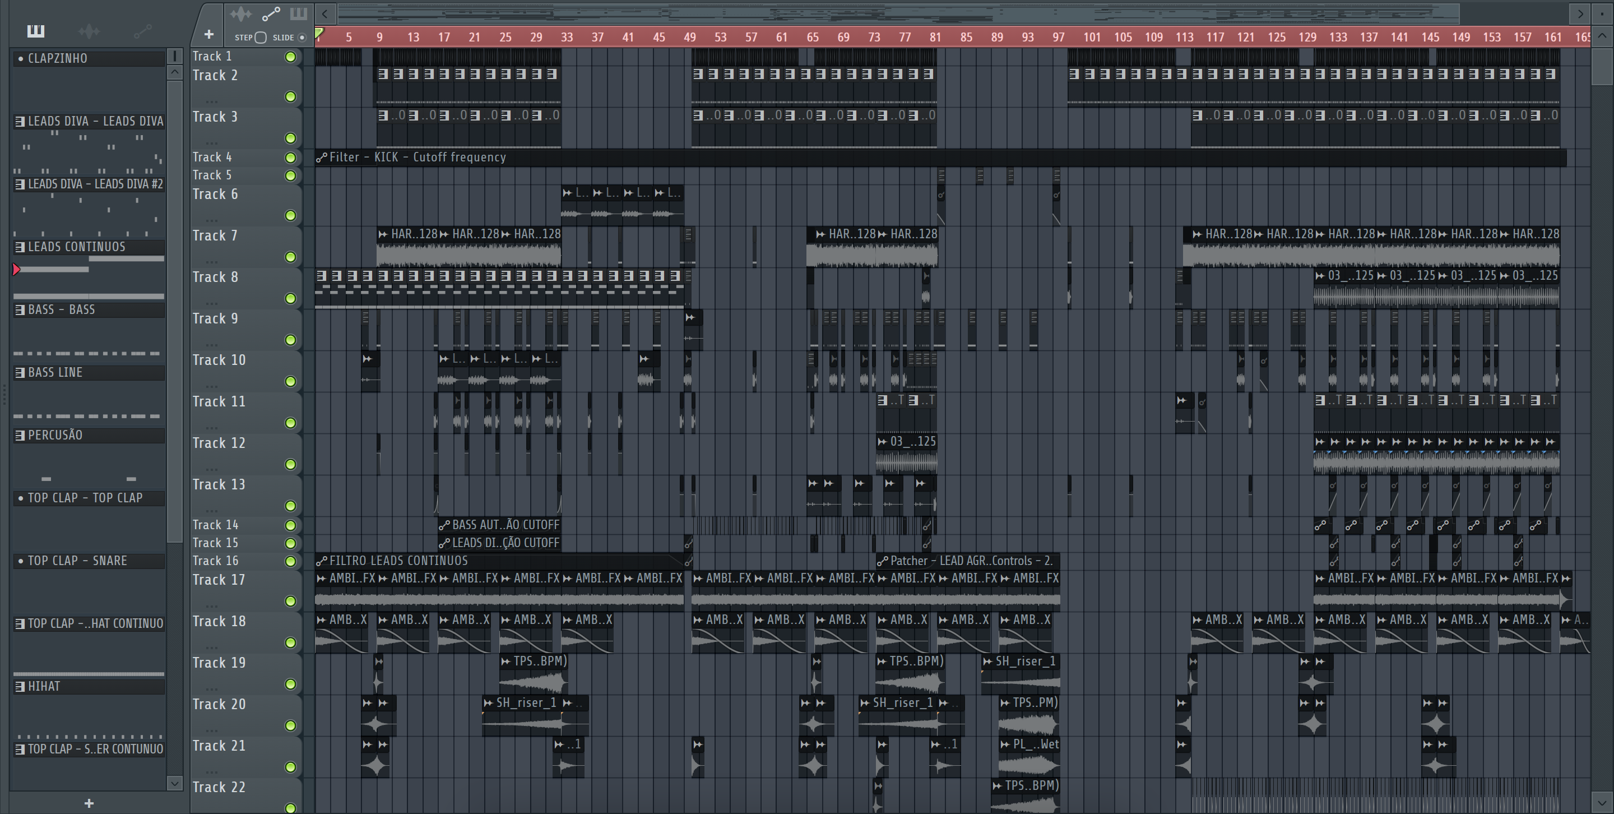Viewport: 1614px width, 814px height.
Task: Click bar 49 on the timeline ruler
Action: [690, 37]
